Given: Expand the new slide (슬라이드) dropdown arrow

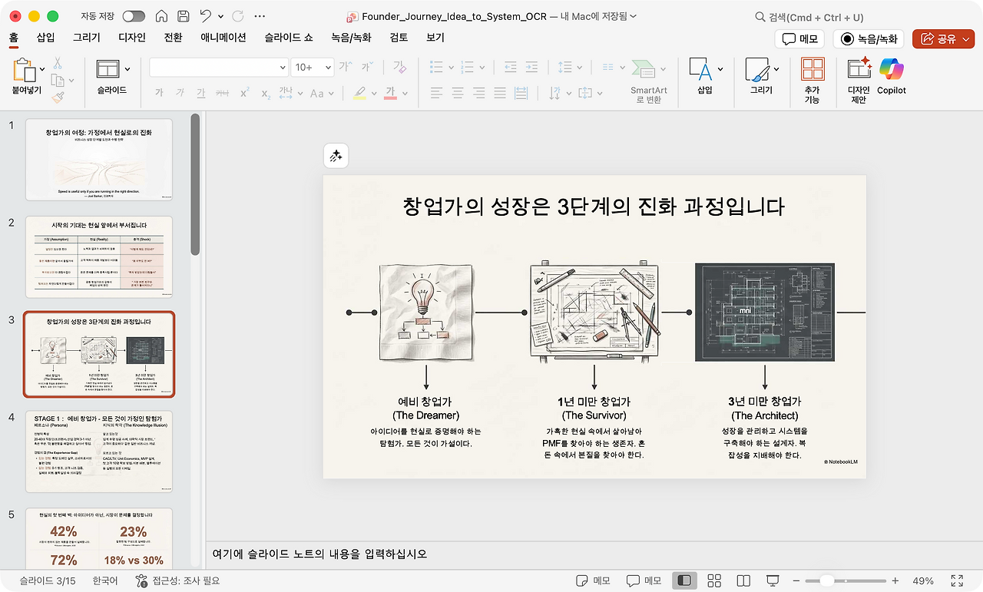Looking at the screenshot, I should [127, 69].
